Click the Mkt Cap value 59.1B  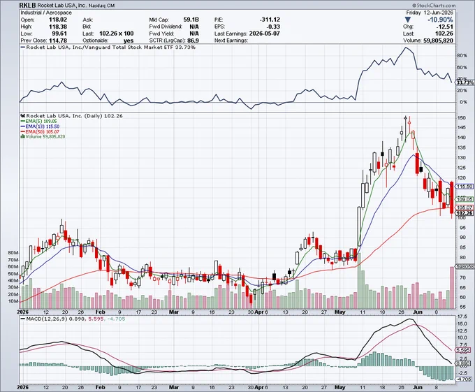[191, 20]
